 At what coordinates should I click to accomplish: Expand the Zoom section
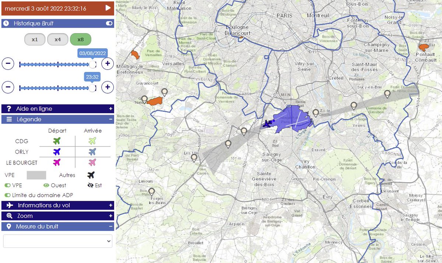click(x=58, y=216)
